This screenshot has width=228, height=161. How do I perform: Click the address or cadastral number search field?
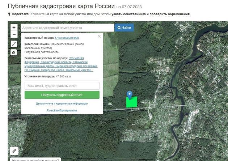pyautogui.click(x=67, y=28)
